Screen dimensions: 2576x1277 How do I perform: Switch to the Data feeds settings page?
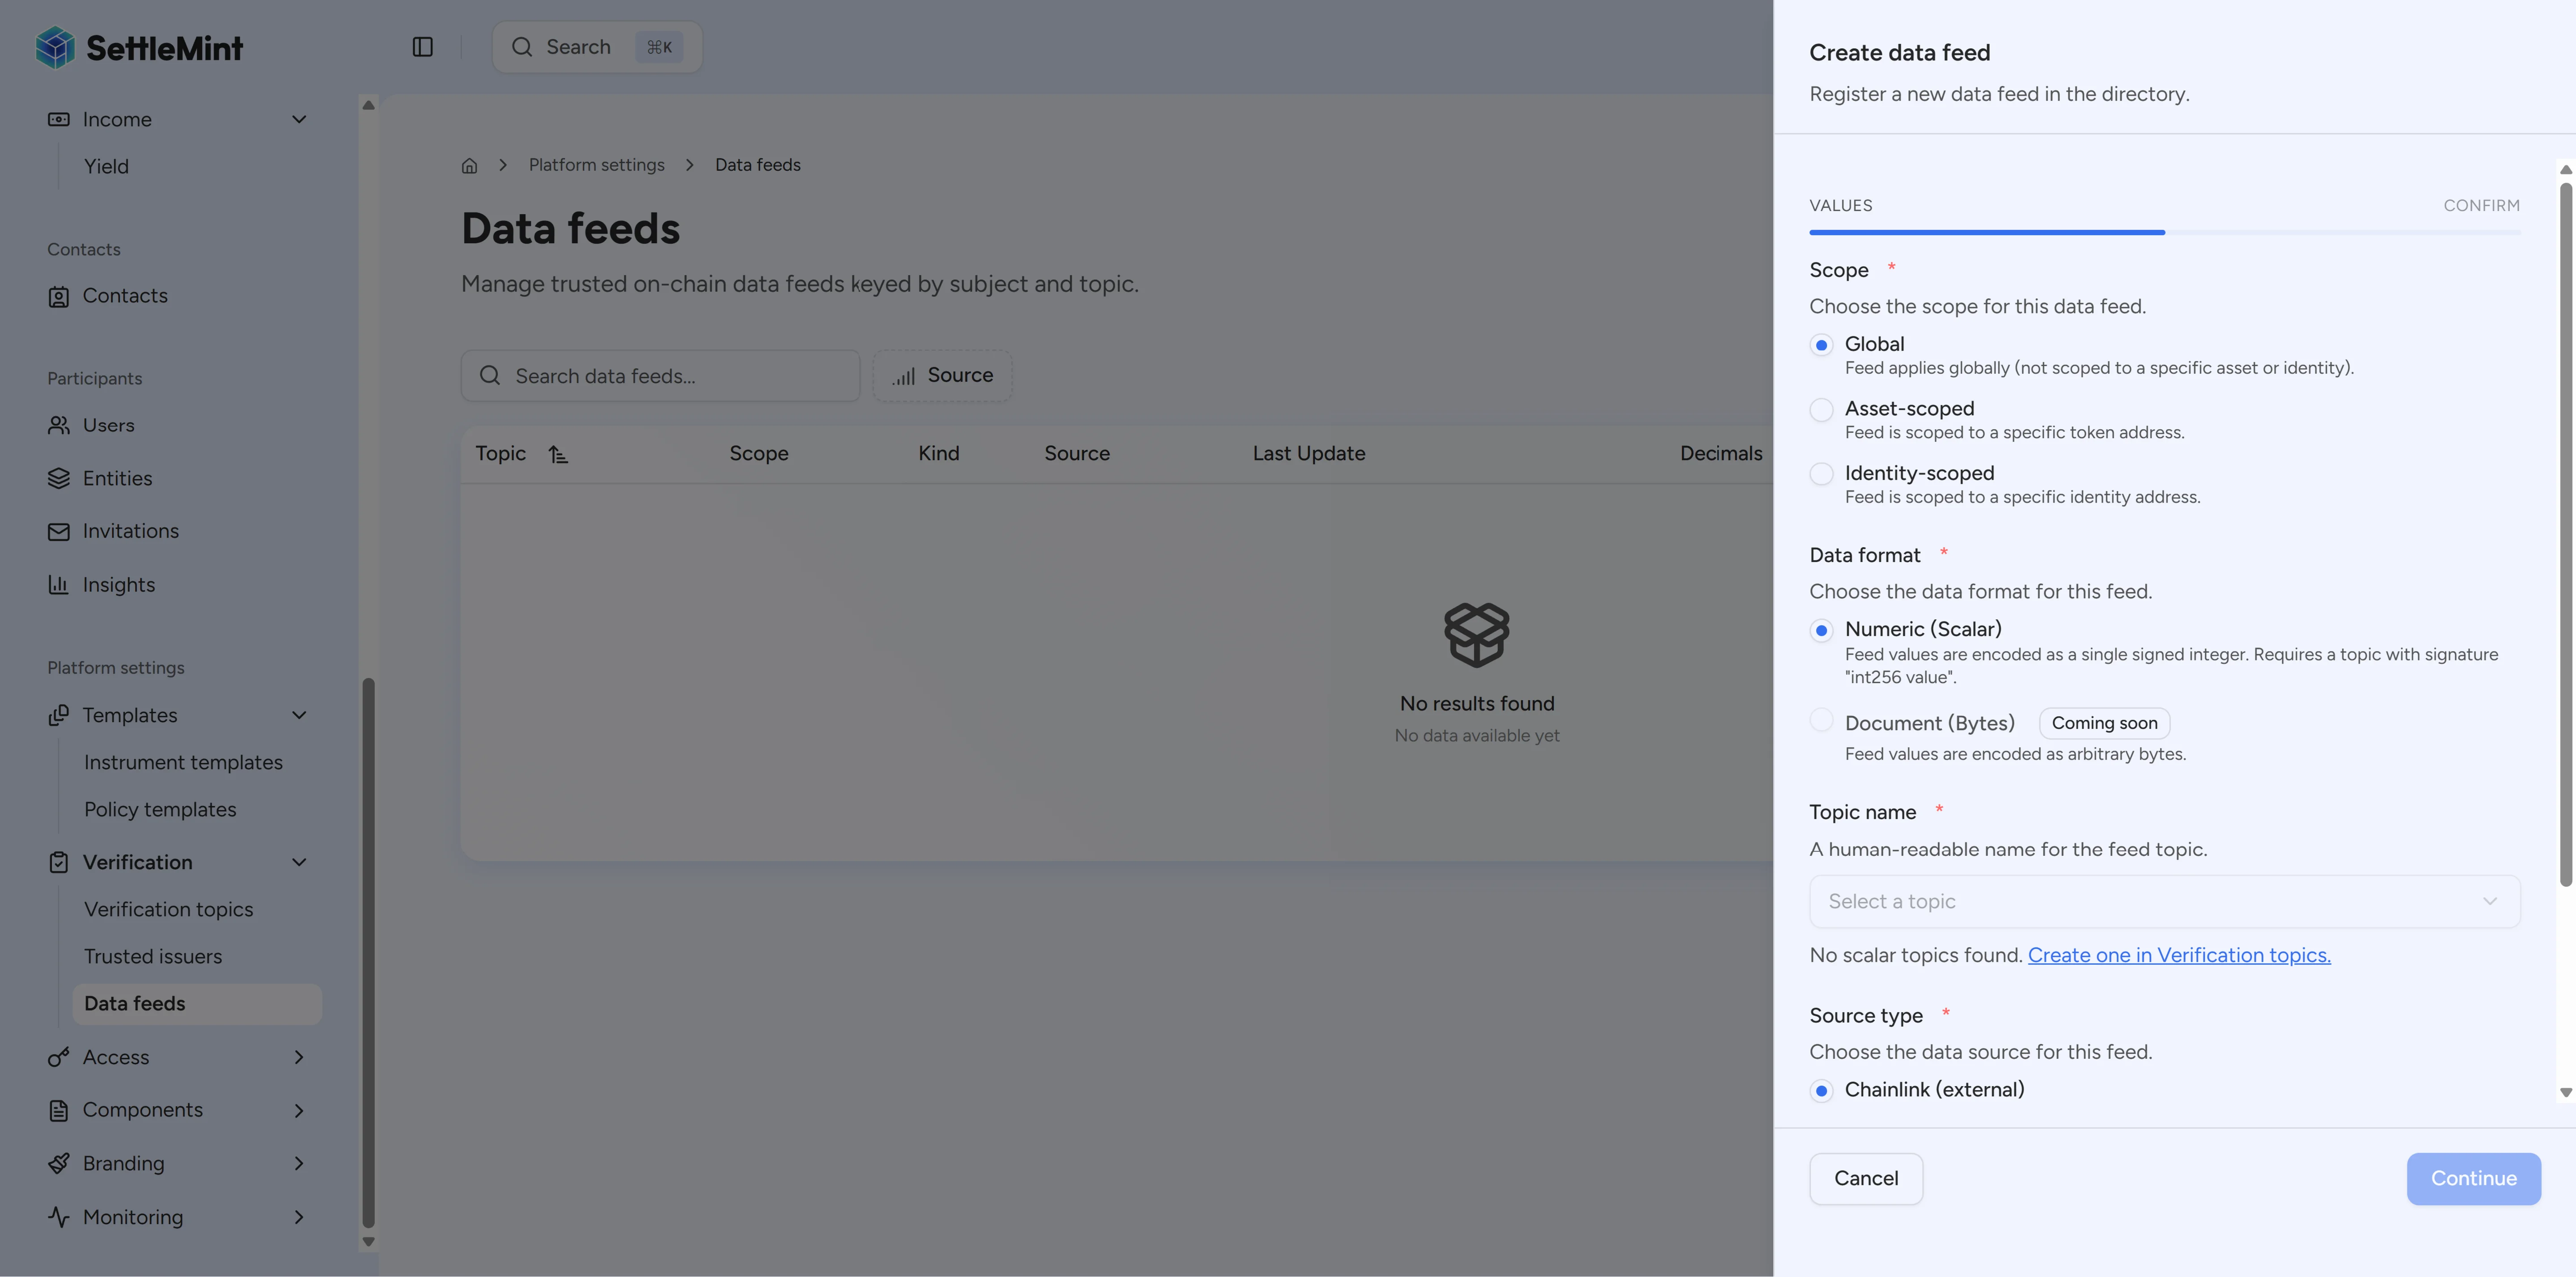click(135, 1003)
